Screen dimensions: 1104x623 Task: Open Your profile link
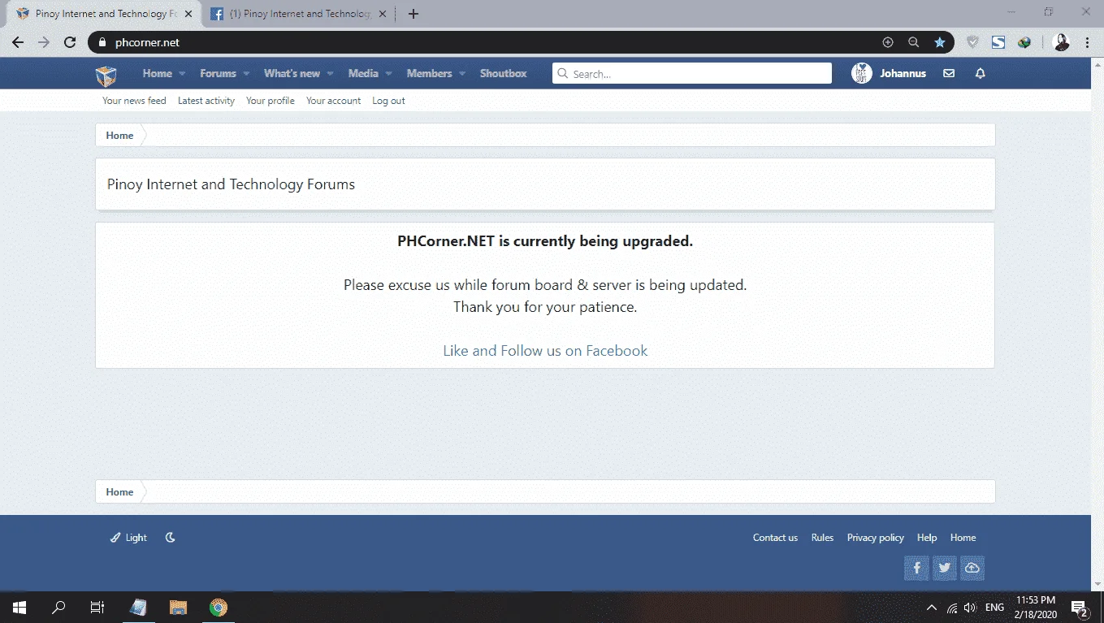[x=271, y=101]
